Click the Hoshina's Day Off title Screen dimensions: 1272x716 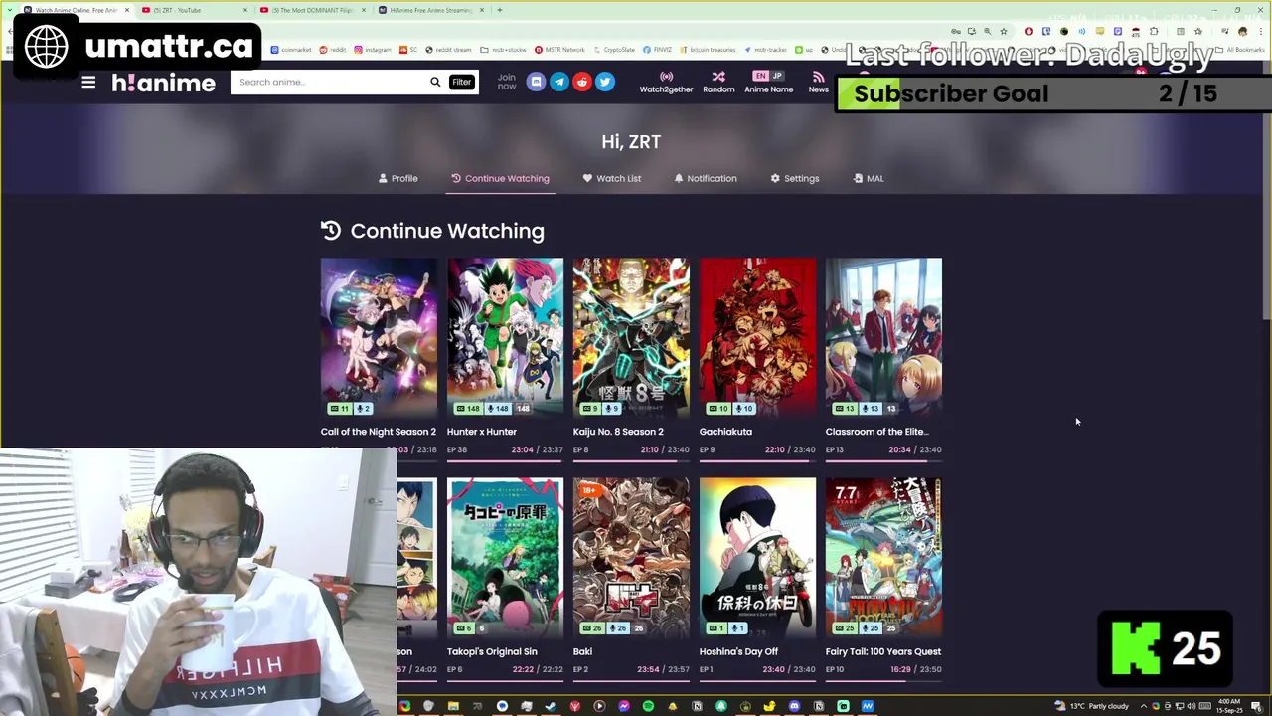pyautogui.click(x=738, y=651)
